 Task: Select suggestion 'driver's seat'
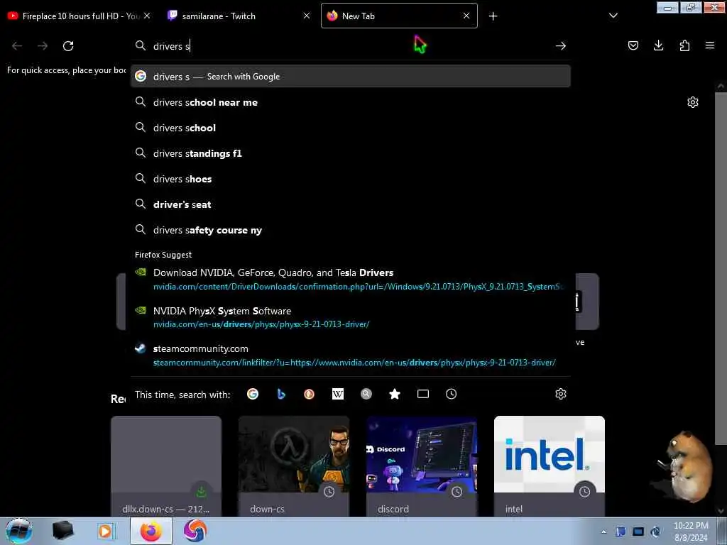pyautogui.click(x=351, y=204)
